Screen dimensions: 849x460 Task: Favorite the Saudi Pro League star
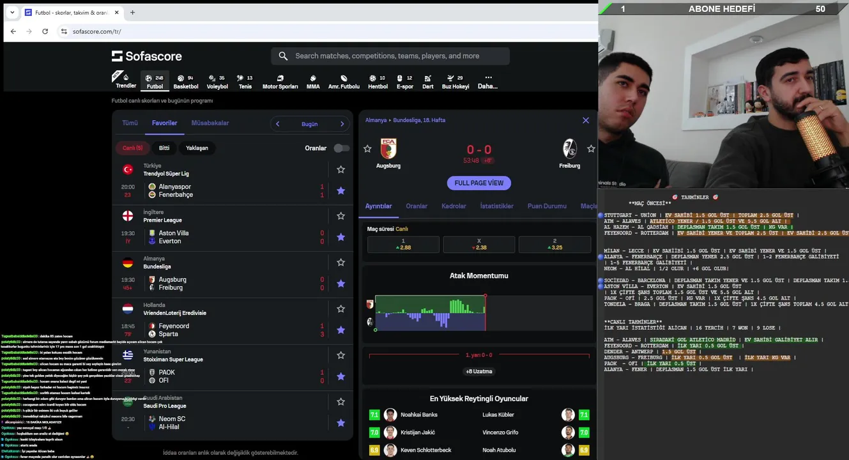point(340,401)
